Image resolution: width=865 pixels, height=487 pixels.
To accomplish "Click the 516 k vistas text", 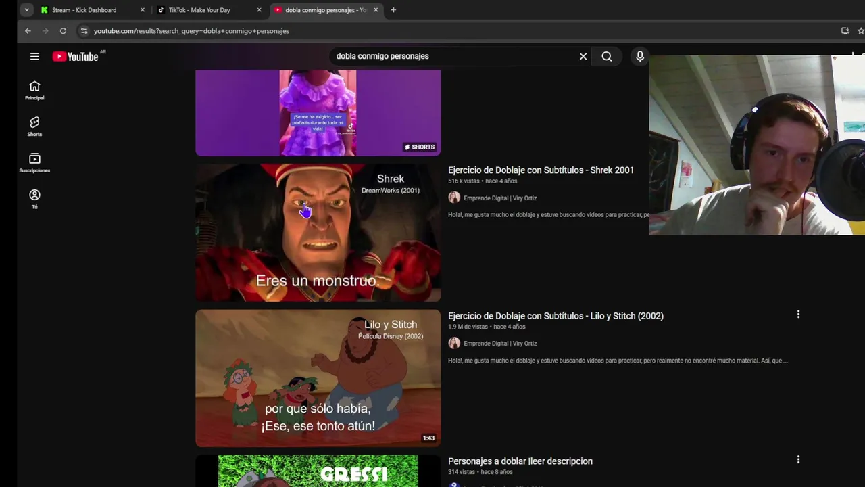I will click(464, 181).
